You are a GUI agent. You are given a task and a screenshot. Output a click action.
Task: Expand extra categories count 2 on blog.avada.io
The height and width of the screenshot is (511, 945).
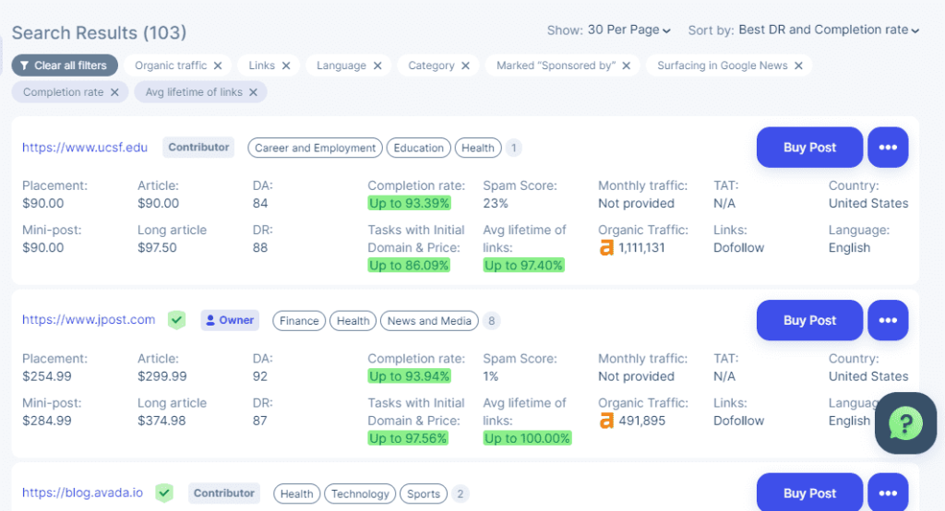point(461,493)
